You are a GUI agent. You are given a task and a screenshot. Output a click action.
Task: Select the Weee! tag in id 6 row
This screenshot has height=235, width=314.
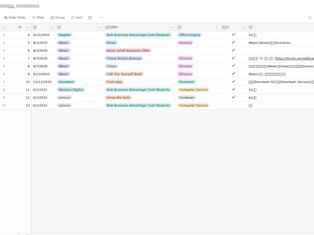[x=64, y=50]
